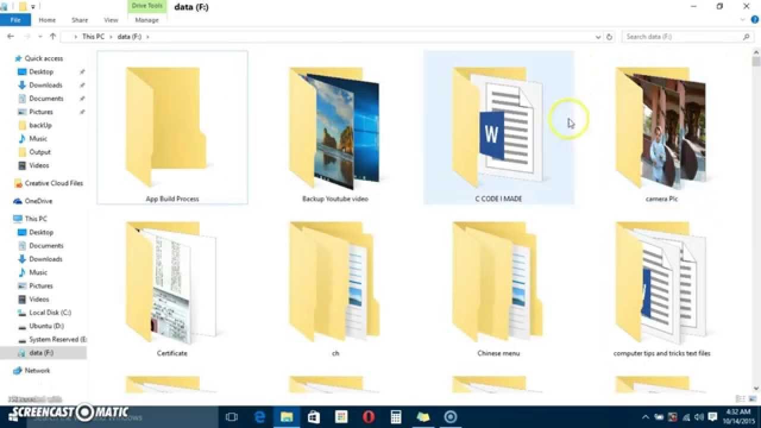Show hidden icons in the system tray
Screen dimensions: 761x428
click(x=646, y=417)
